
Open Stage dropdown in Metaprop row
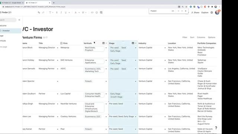coord(135,48)
